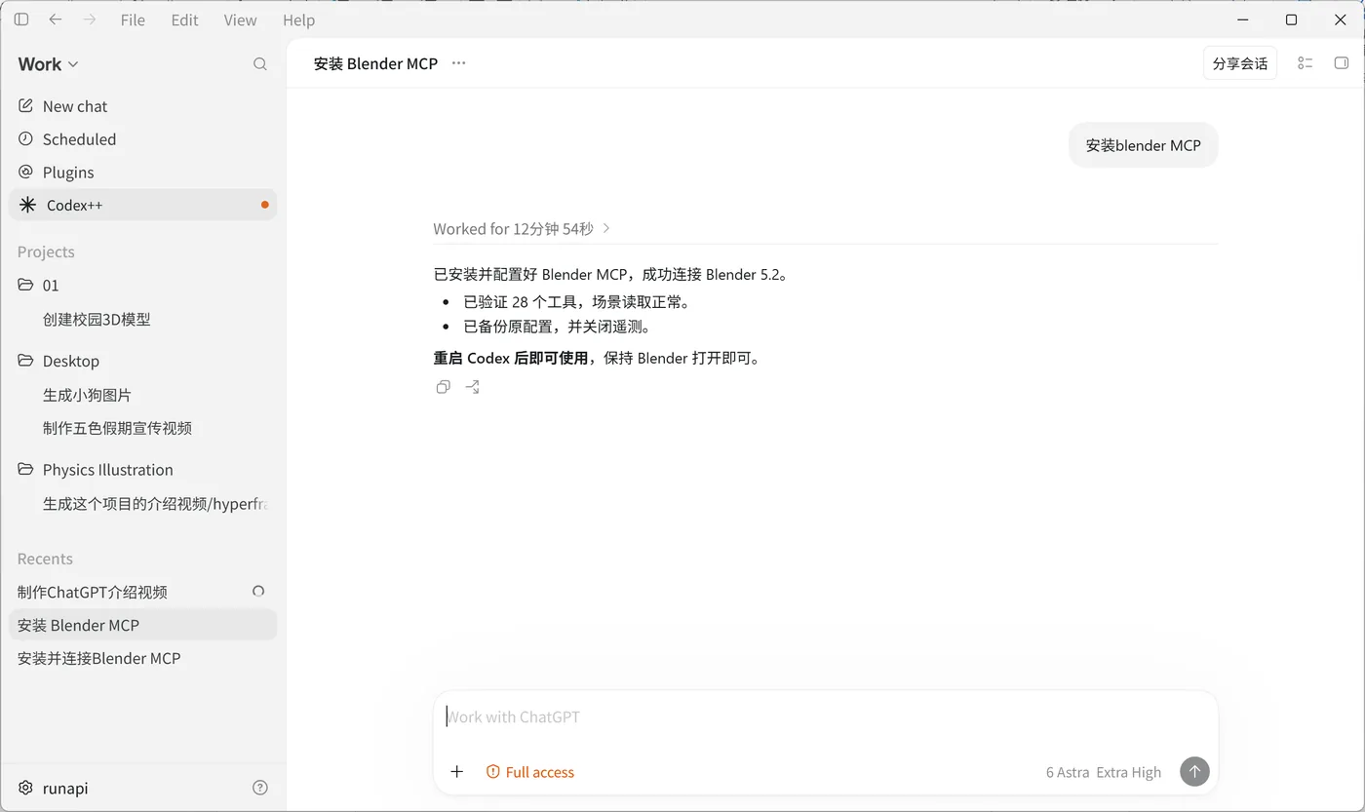Click the 01 project folder icon
This screenshot has height=812, width=1365.
point(26,286)
